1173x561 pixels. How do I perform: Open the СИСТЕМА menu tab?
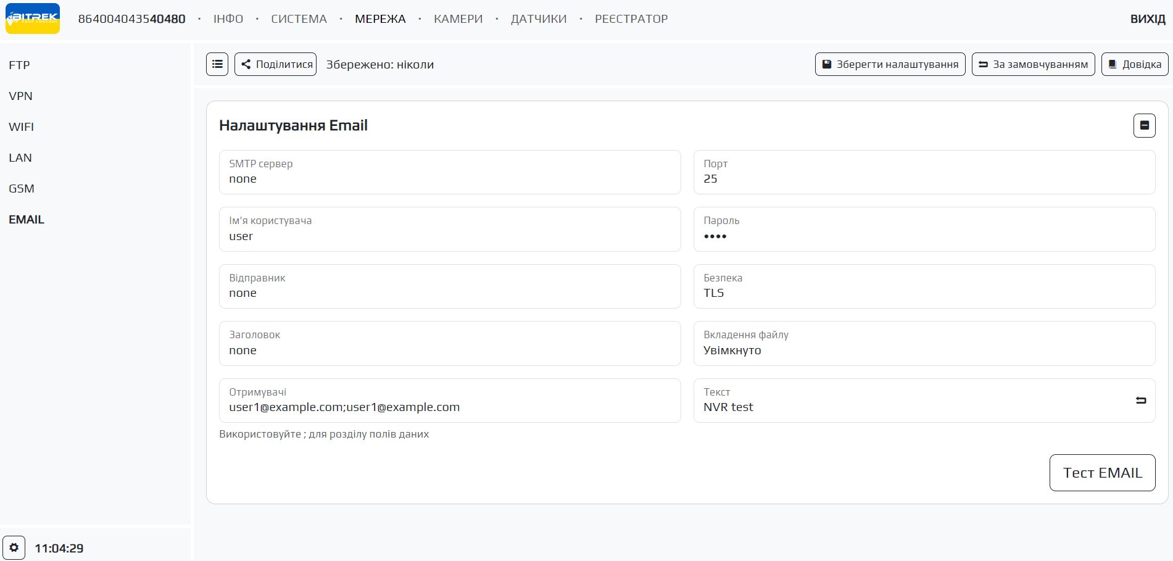click(299, 19)
